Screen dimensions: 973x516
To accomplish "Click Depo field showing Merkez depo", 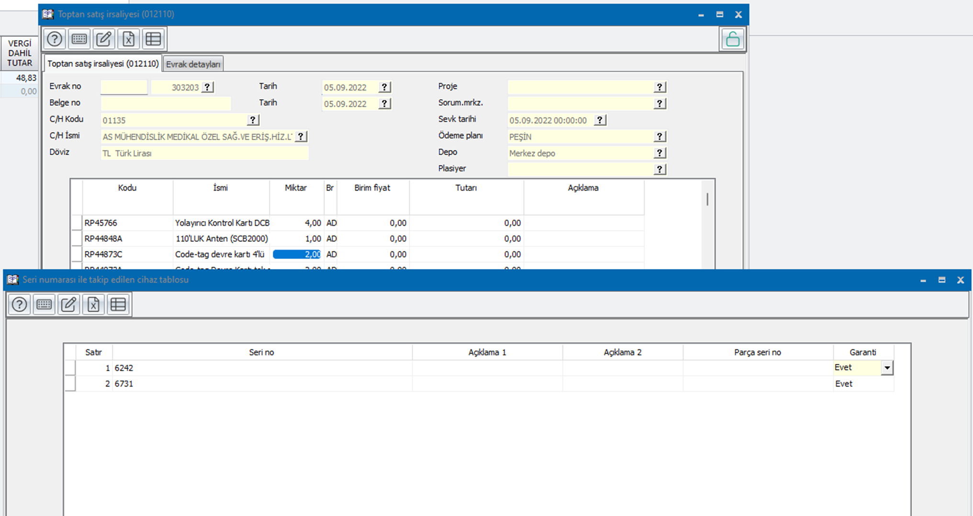I will tap(580, 153).
